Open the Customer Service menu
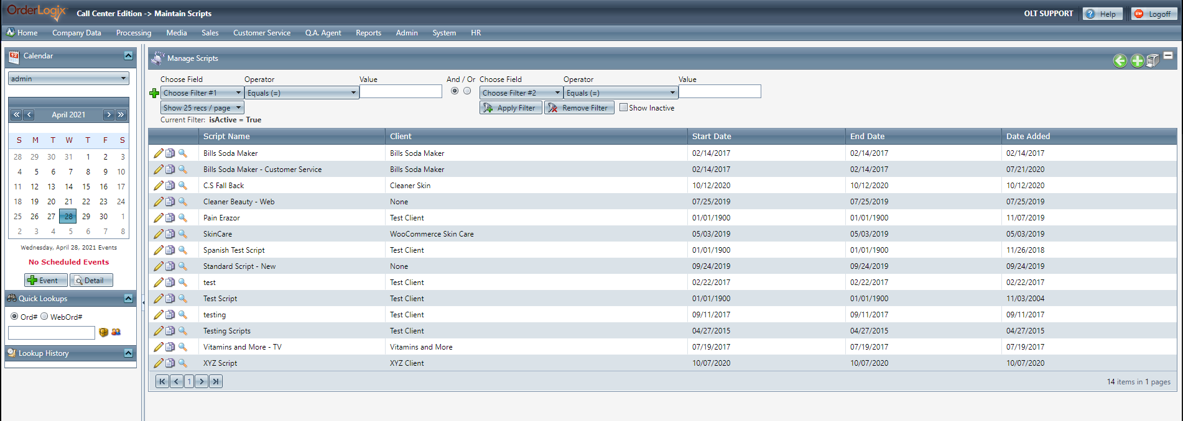Viewport: 1183px width, 421px height. (262, 33)
